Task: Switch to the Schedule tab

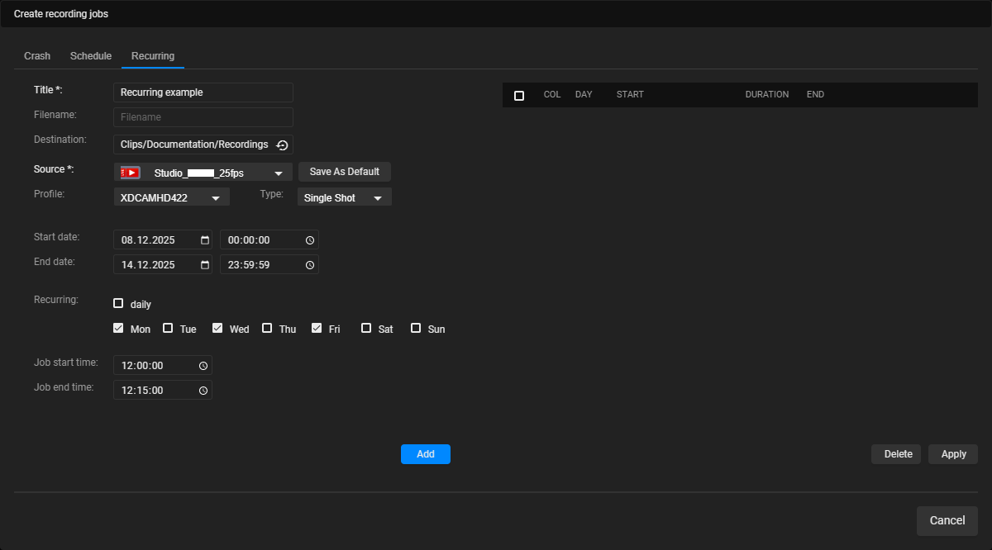Action: point(90,55)
